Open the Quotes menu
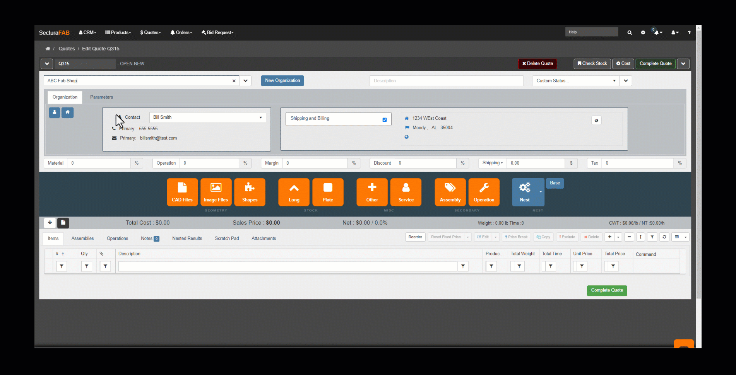Viewport: 736px width, 375px height. 151,32
